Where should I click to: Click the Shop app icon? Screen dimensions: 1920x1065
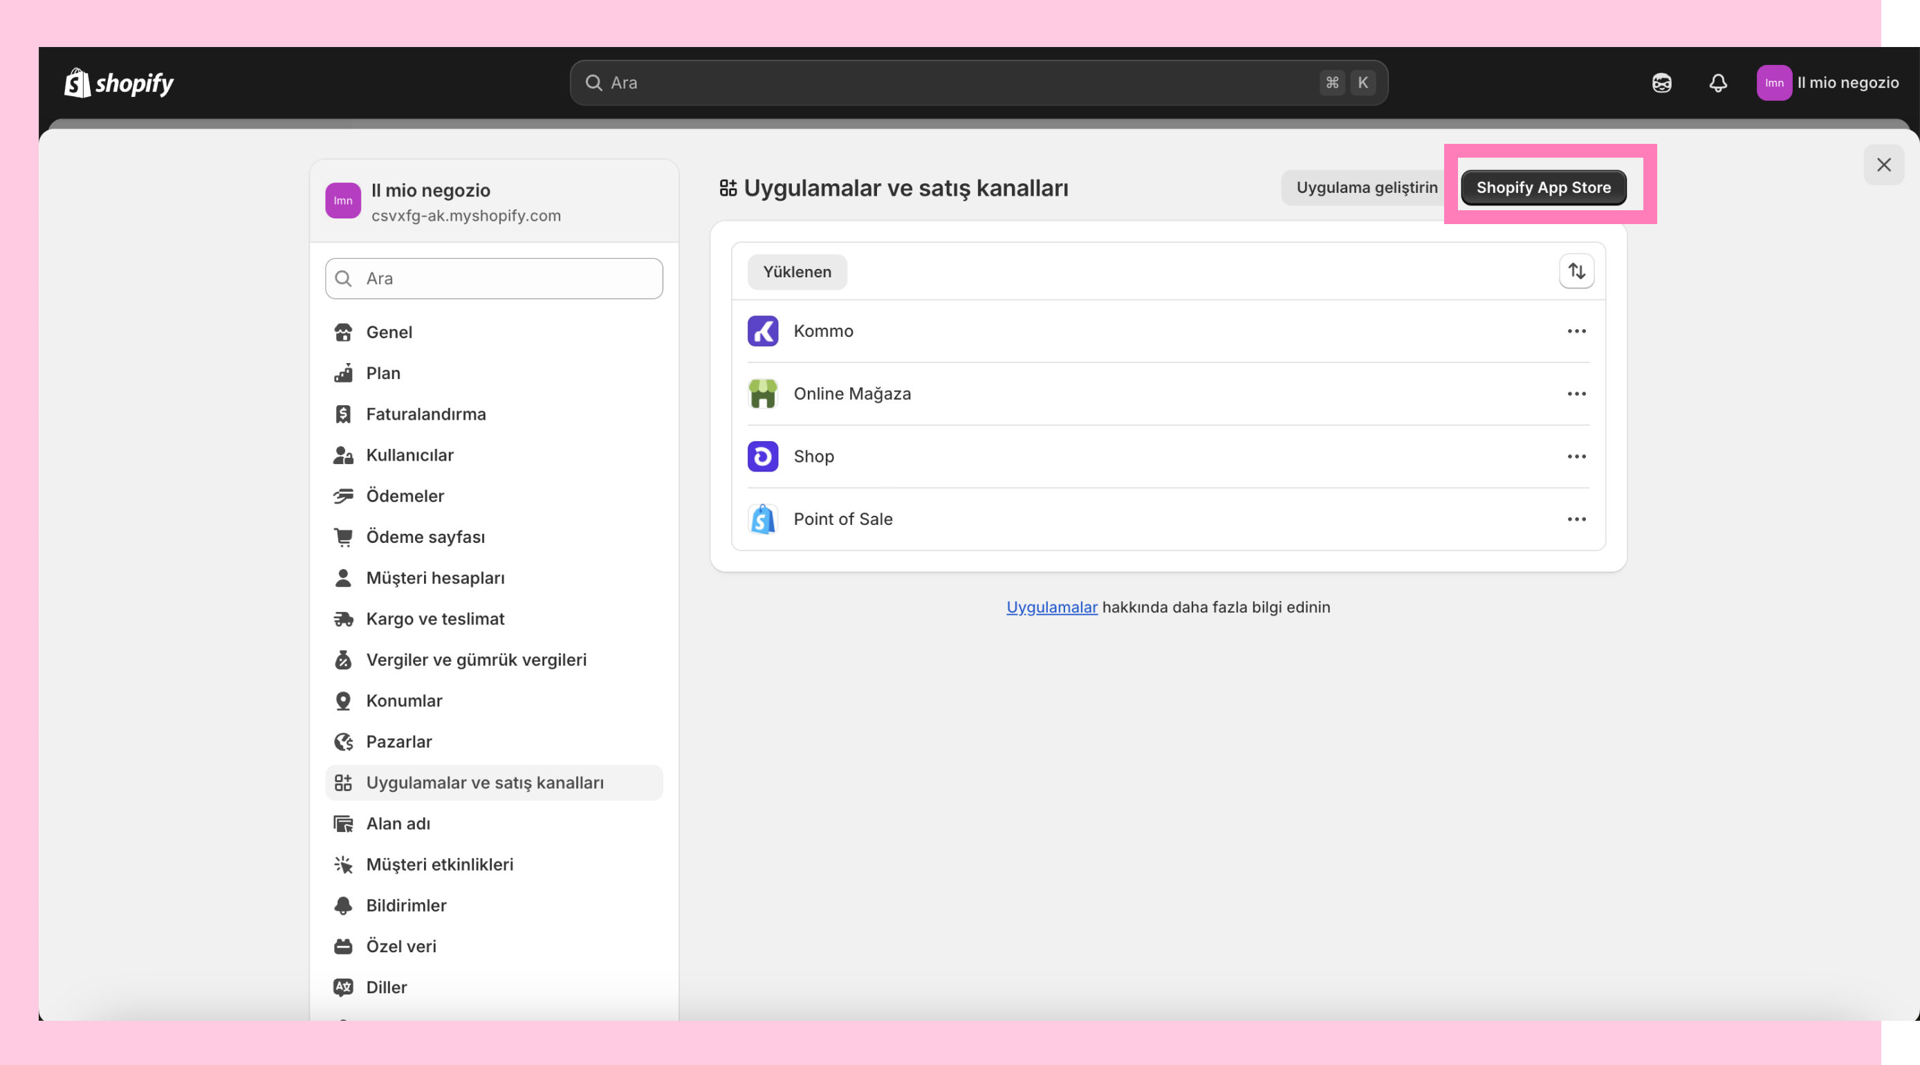tap(762, 456)
